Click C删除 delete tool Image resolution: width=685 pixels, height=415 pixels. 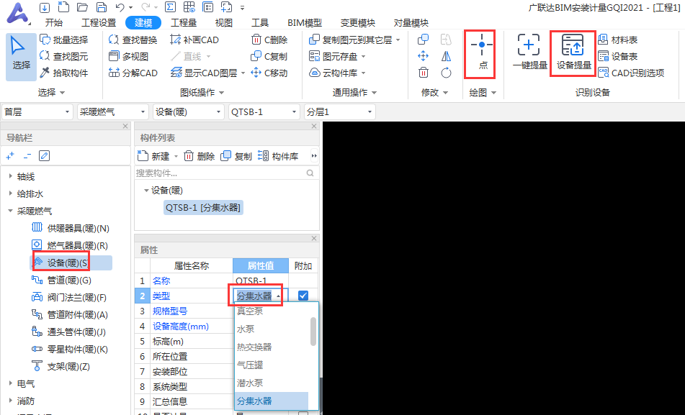(269, 40)
